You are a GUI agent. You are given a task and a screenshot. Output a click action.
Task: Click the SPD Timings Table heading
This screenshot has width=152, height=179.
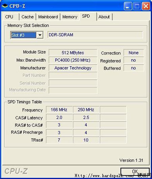pyautogui.click(x=25, y=102)
